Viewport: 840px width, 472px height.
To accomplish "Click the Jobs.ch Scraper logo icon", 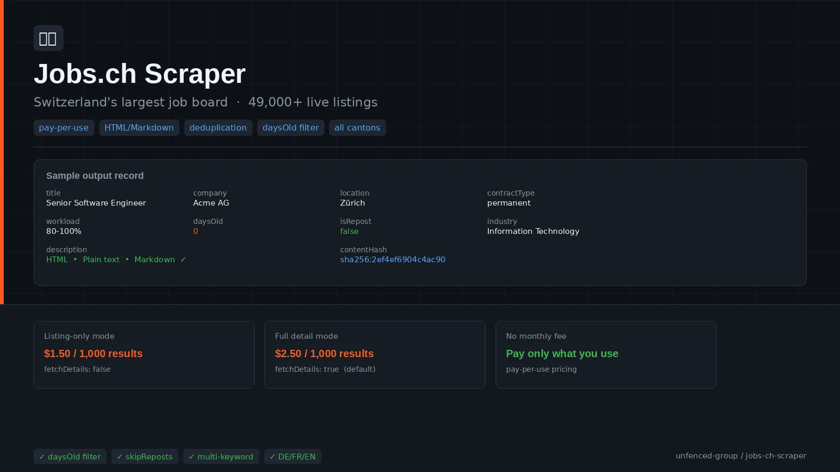I will coord(48,38).
